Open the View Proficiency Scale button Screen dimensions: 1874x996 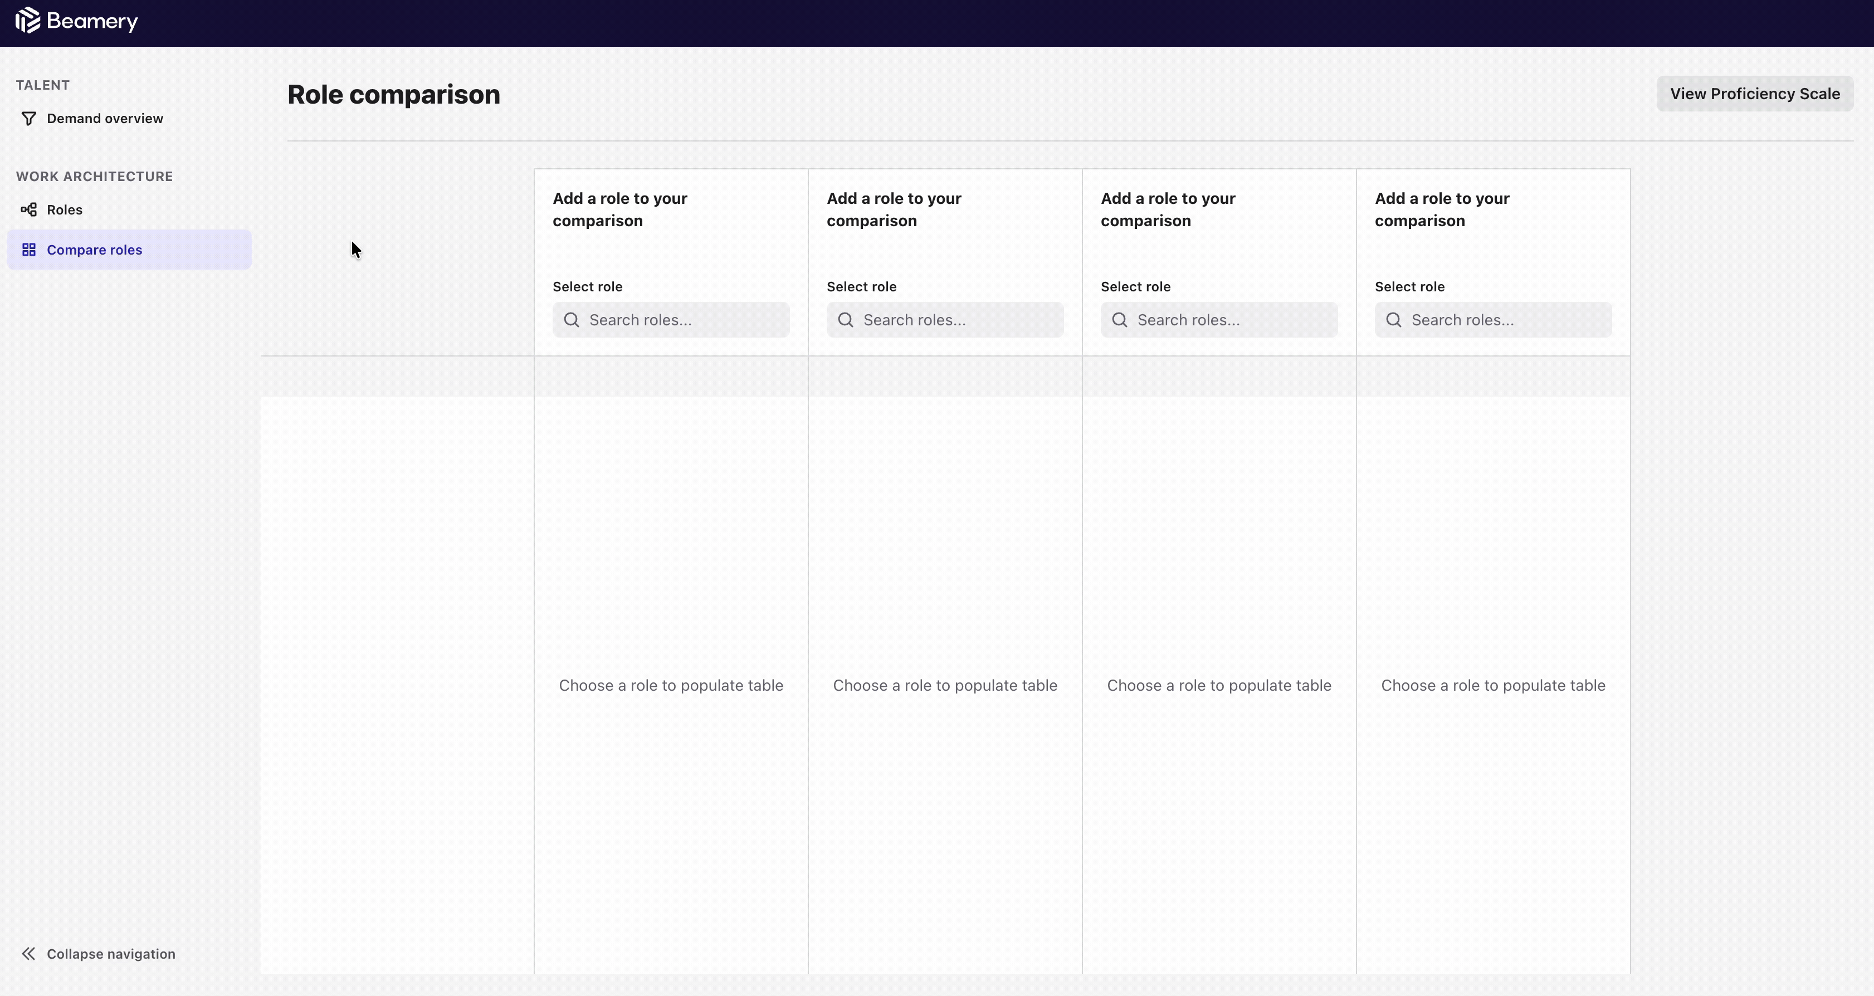click(1754, 94)
